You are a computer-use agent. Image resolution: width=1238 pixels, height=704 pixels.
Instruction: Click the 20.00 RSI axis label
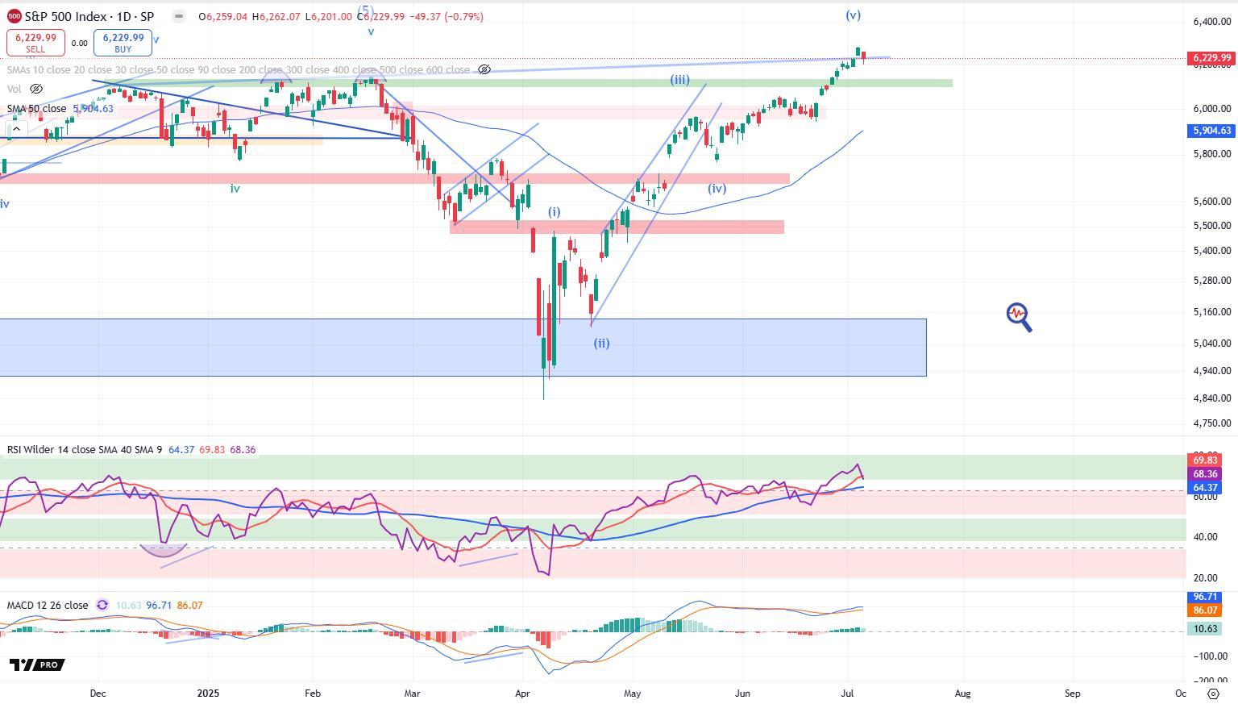(1206, 578)
